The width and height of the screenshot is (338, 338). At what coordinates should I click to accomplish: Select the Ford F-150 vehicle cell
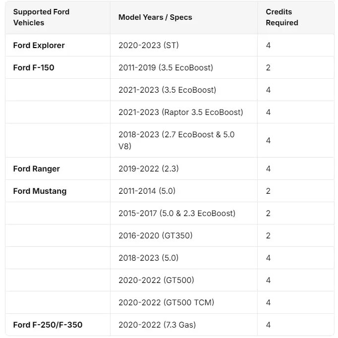coord(34,67)
